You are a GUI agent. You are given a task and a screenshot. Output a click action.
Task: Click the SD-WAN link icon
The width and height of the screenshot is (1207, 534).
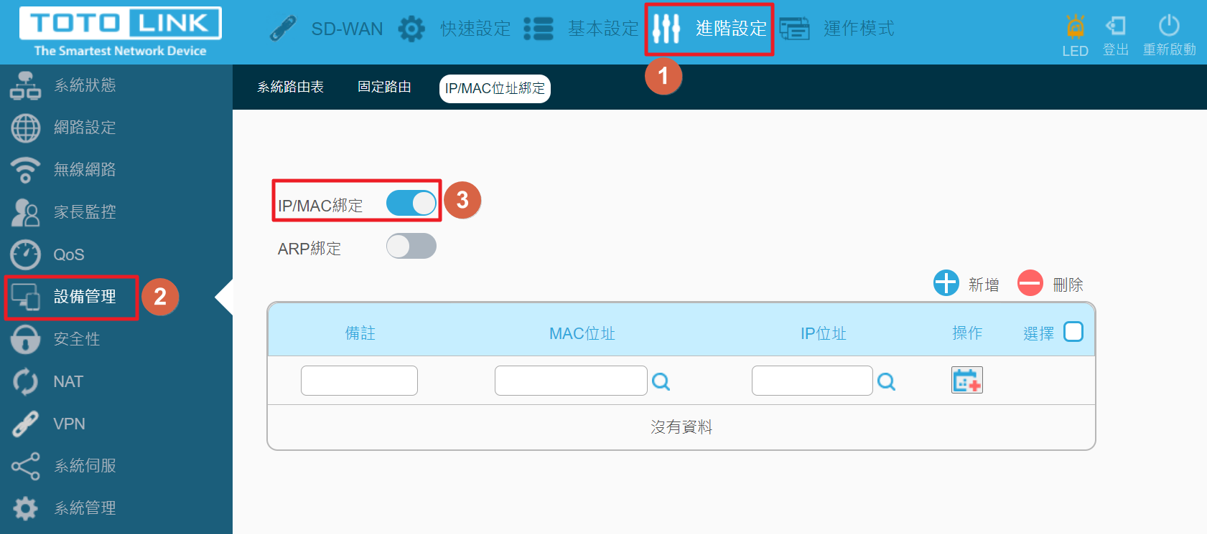click(x=283, y=29)
